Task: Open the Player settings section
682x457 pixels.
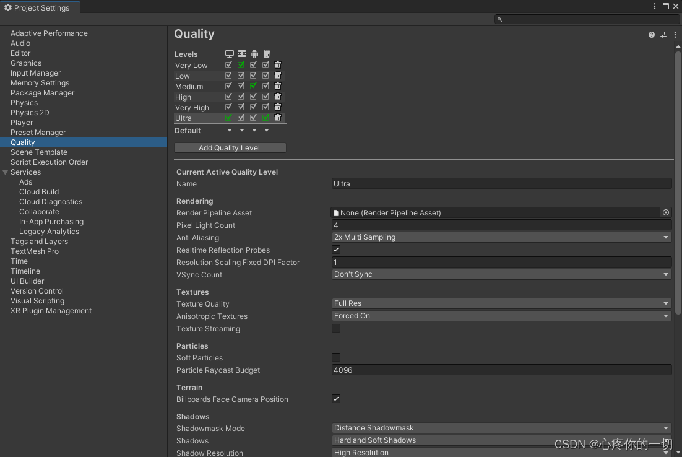Action: coord(22,122)
